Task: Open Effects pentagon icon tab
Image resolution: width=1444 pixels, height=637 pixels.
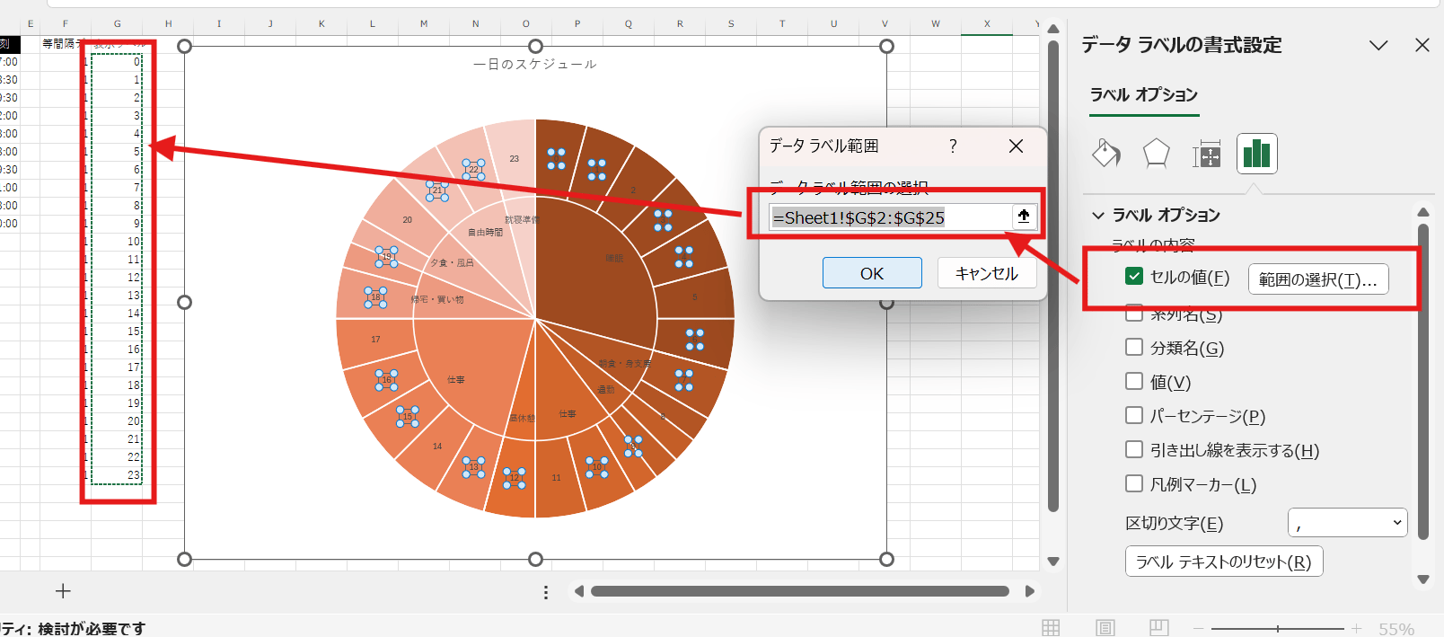Action: [x=1156, y=154]
